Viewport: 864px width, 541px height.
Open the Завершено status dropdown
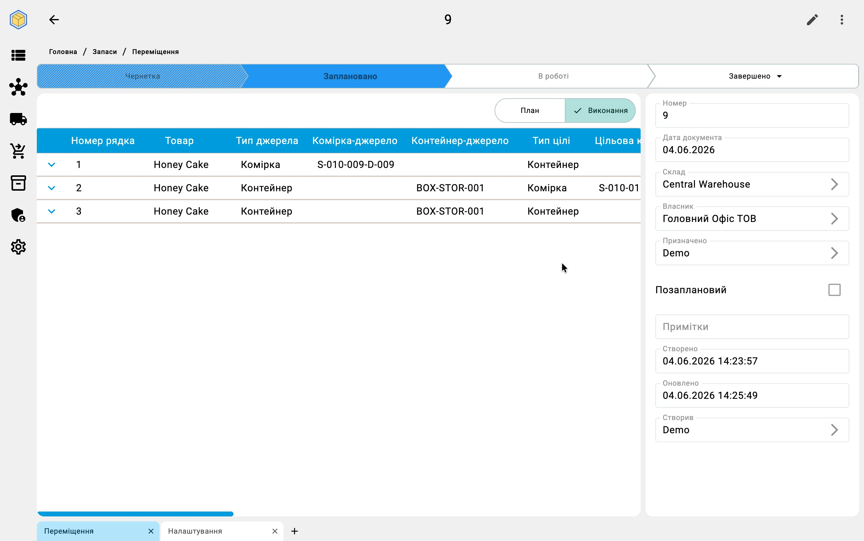pos(755,76)
